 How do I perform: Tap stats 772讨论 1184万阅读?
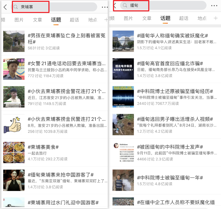[x=46, y=76]
